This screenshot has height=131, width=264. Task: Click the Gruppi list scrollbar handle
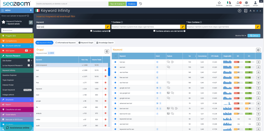(x=109, y=72)
